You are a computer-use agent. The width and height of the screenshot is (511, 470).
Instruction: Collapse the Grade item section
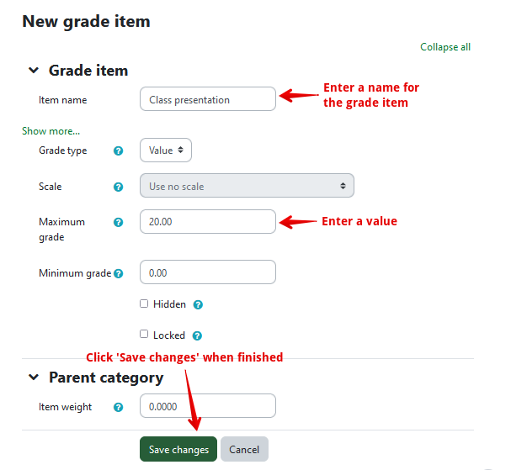point(34,71)
